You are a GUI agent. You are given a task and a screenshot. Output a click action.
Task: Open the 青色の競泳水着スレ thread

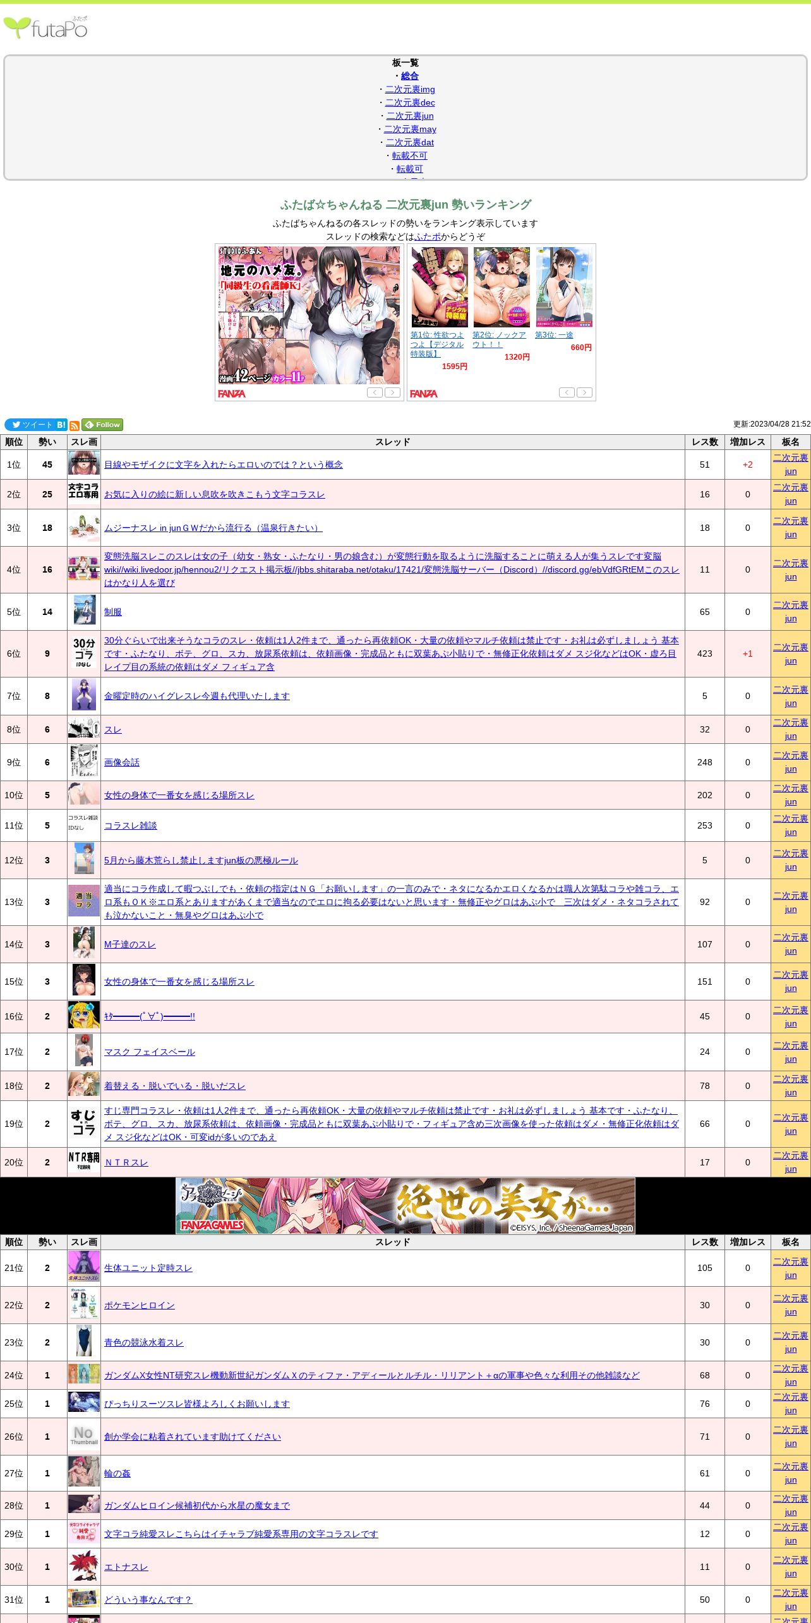(x=144, y=1342)
